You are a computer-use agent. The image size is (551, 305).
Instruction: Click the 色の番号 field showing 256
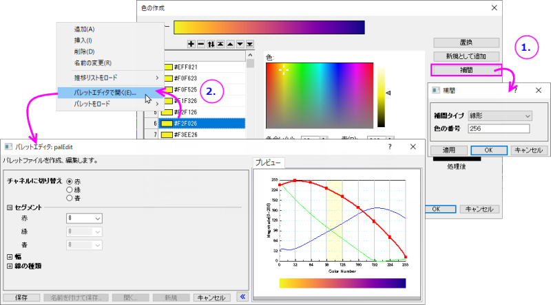(499, 128)
